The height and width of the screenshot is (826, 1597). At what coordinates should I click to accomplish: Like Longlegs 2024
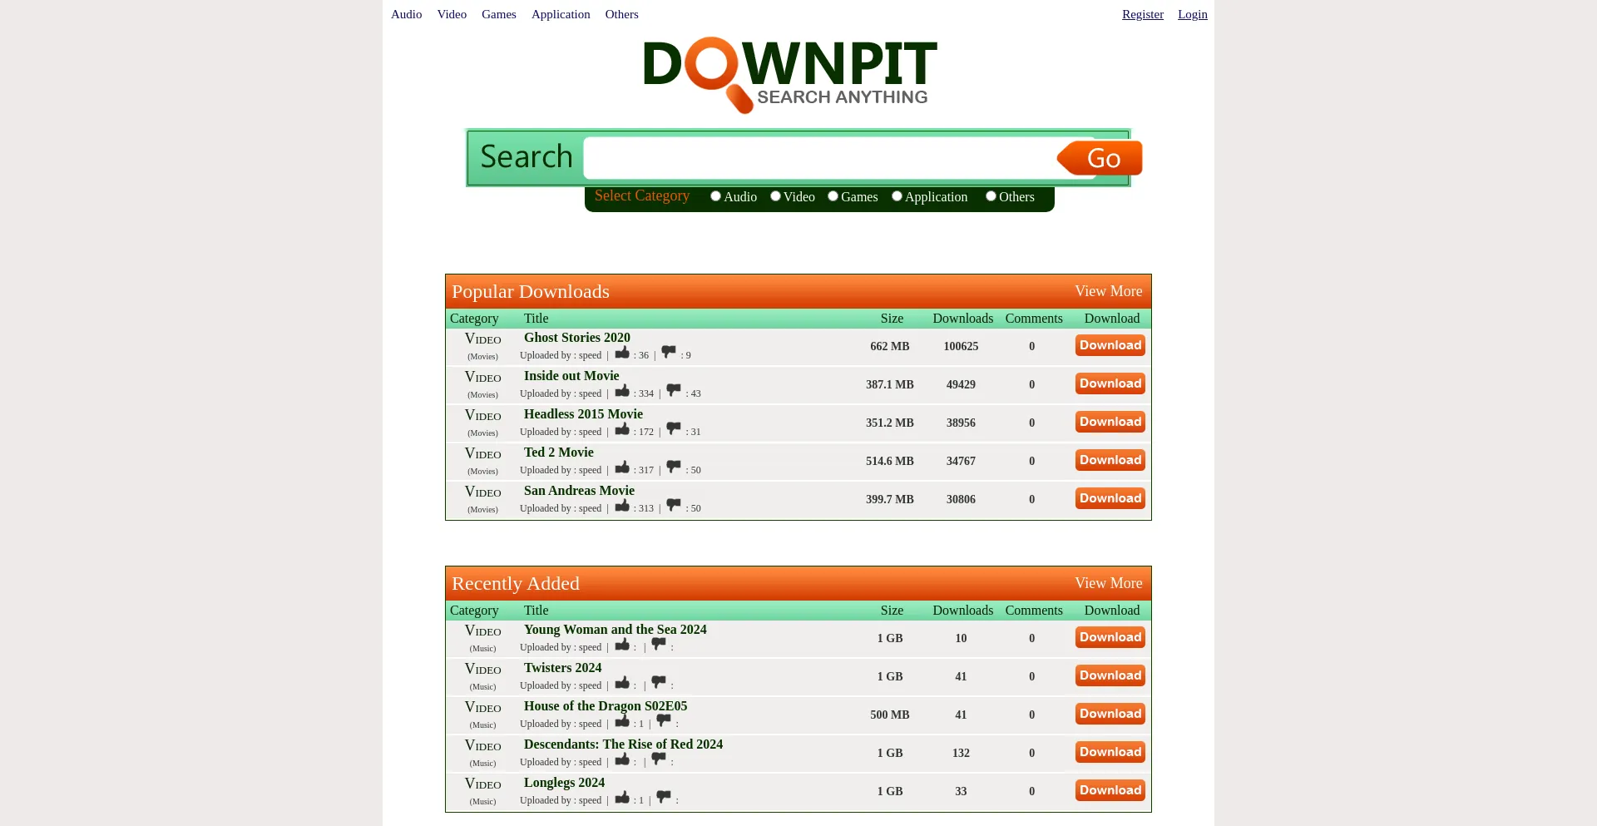pyautogui.click(x=622, y=798)
